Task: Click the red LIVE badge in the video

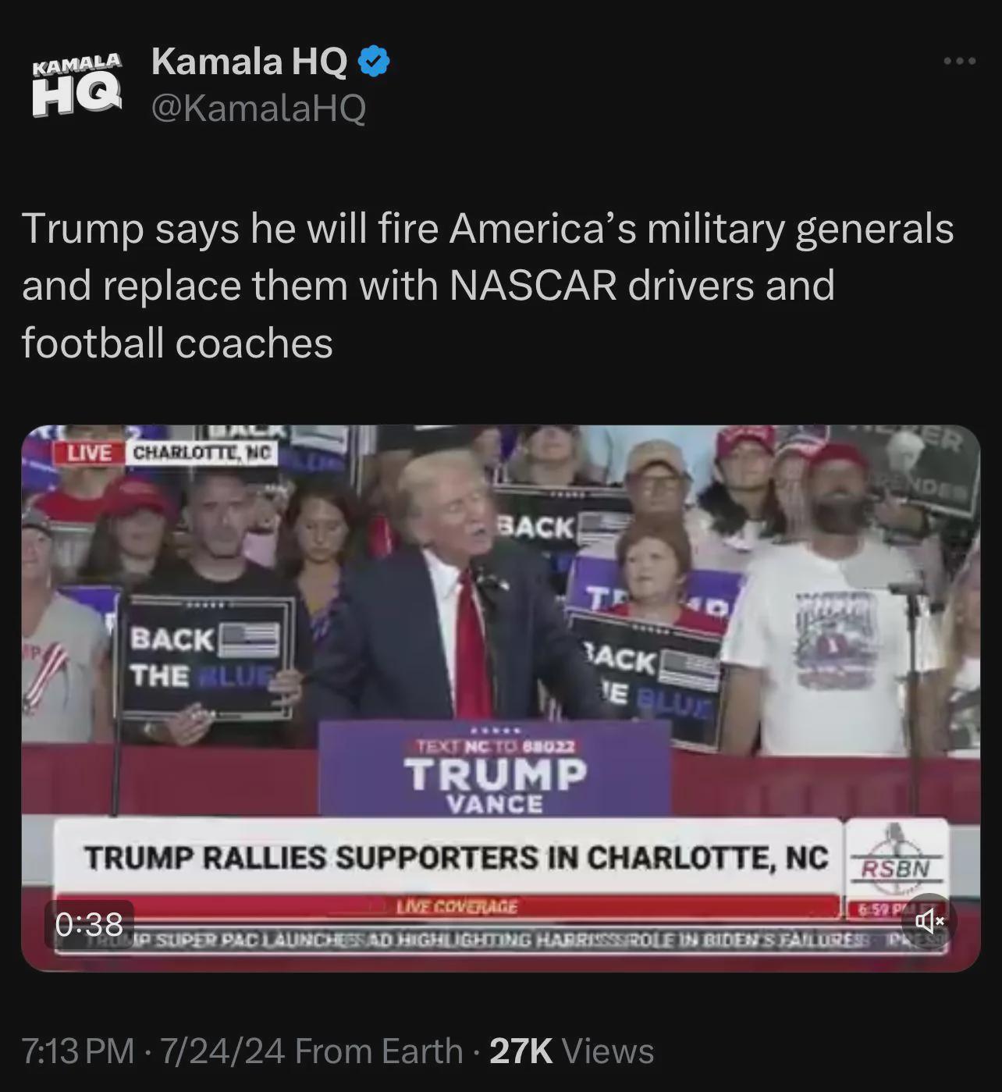Action: point(89,452)
